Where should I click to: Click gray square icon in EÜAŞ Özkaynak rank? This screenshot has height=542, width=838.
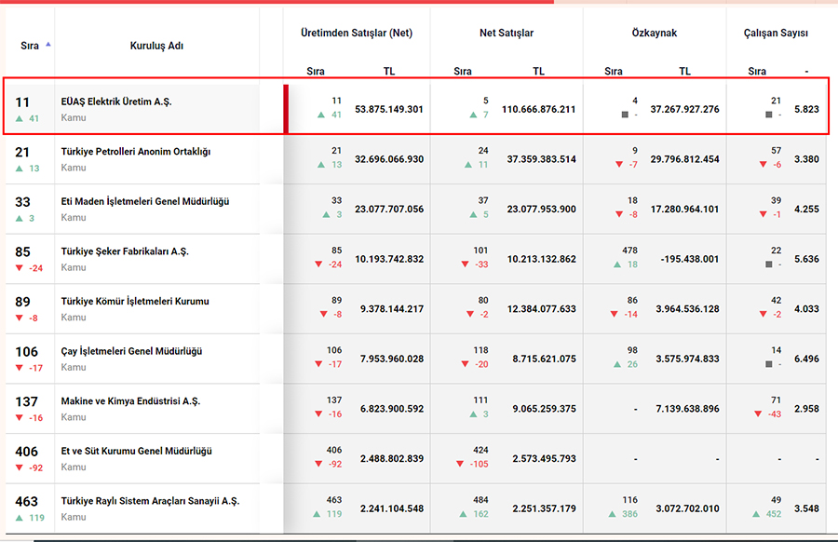(625, 115)
